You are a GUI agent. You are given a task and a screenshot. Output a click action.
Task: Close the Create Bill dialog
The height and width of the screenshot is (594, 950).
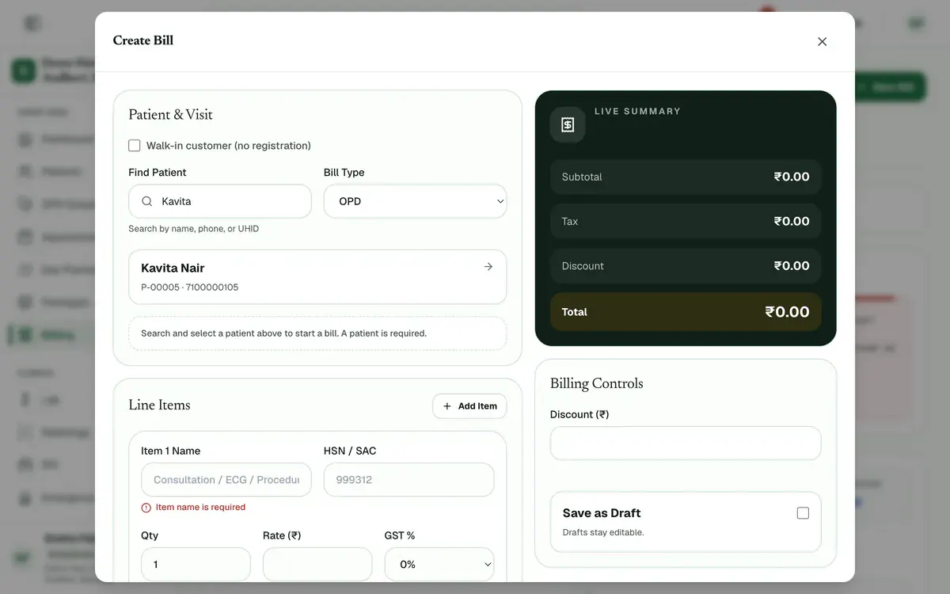click(822, 41)
